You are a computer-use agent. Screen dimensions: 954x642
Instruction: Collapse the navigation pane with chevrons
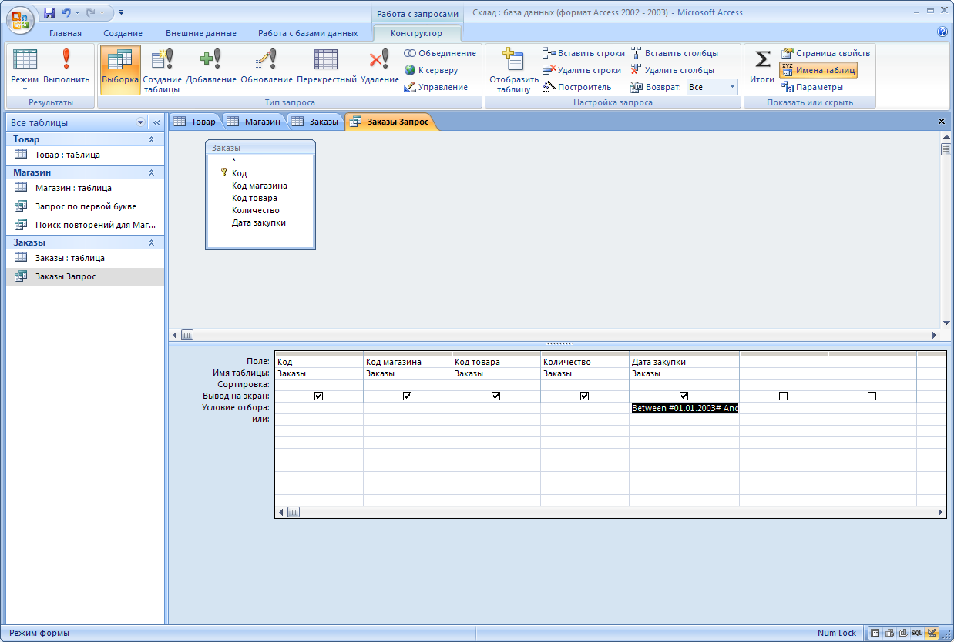coord(156,122)
